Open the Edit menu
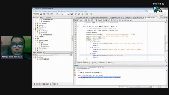This screenshot has height=95, width=169. tap(36, 11)
